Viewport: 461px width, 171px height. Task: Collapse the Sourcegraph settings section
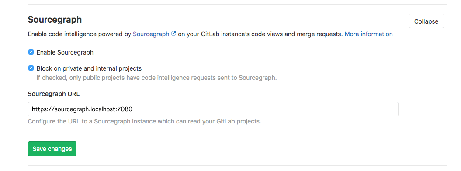[x=426, y=21]
